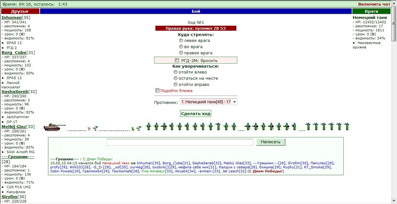The height and width of the screenshot is (204, 397).
Task: Click the first soldier icon next to bushes
Action: tap(149, 126)
